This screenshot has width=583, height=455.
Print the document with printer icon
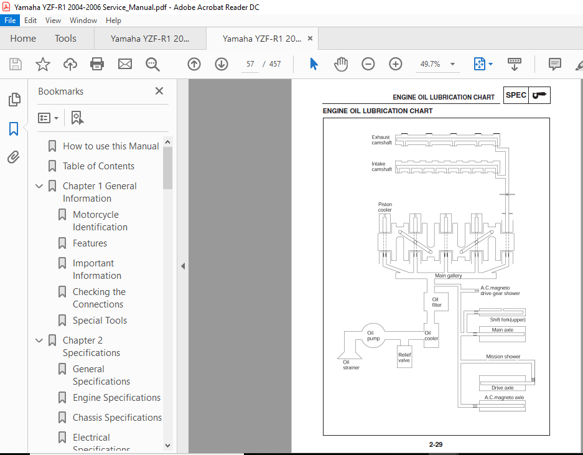(x=97, y=64)
